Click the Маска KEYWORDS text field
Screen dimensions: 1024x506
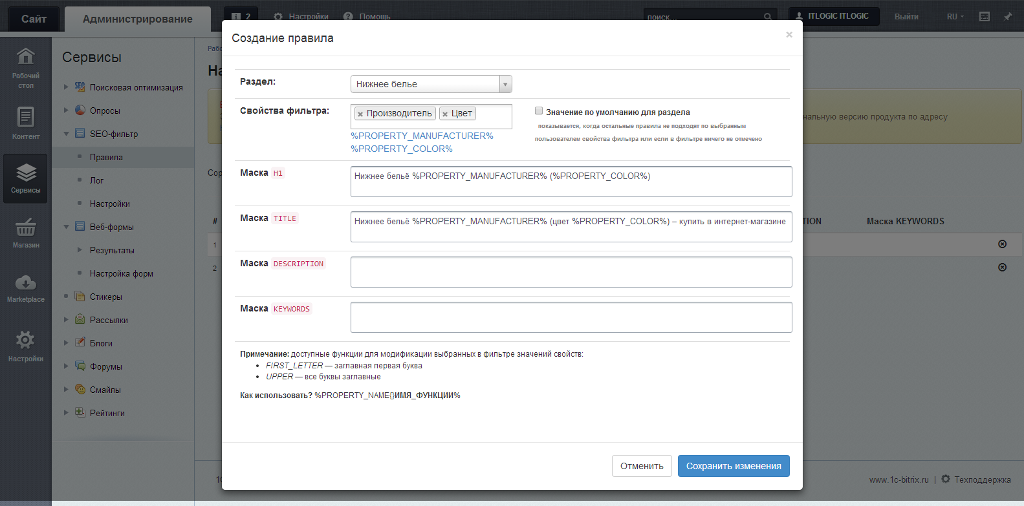pos(571,317)
